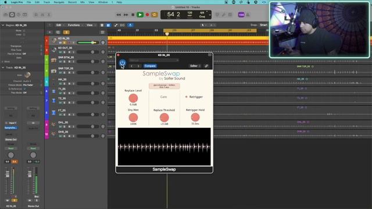
Task: Click the track header configuration icon
Action: click(102, 32)
